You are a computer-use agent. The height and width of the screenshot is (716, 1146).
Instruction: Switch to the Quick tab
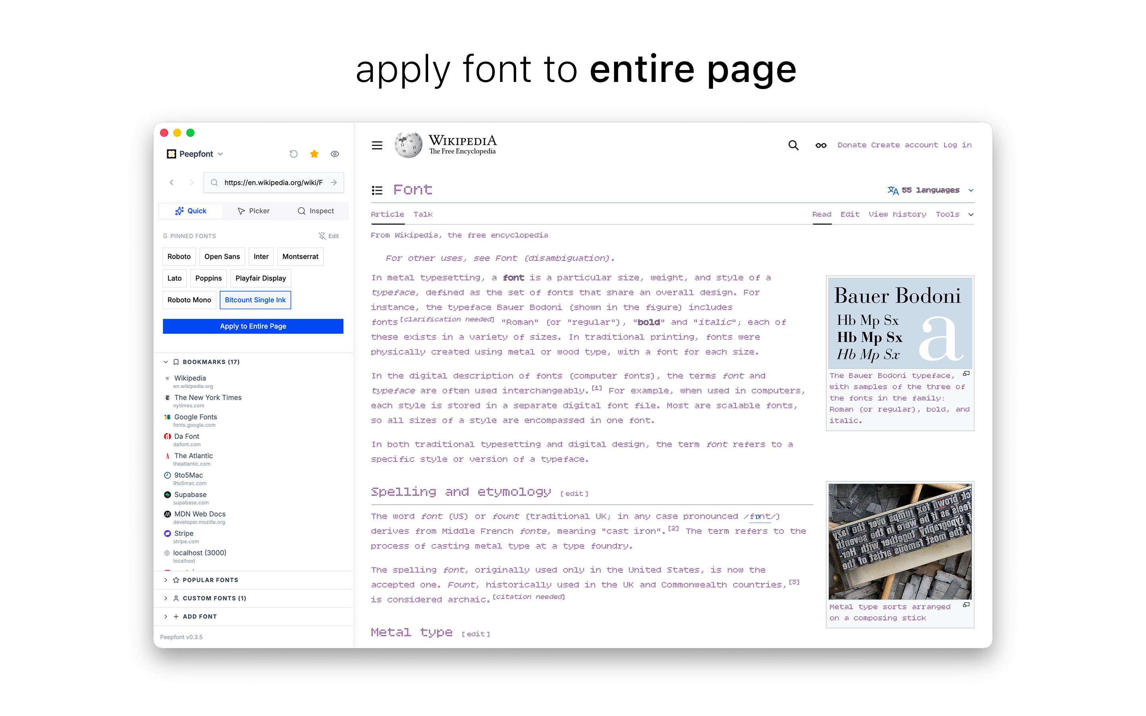tap(190, 211)
